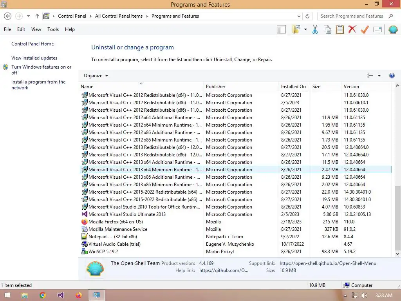Click the Forward navigation arrow

pos(19,16)
